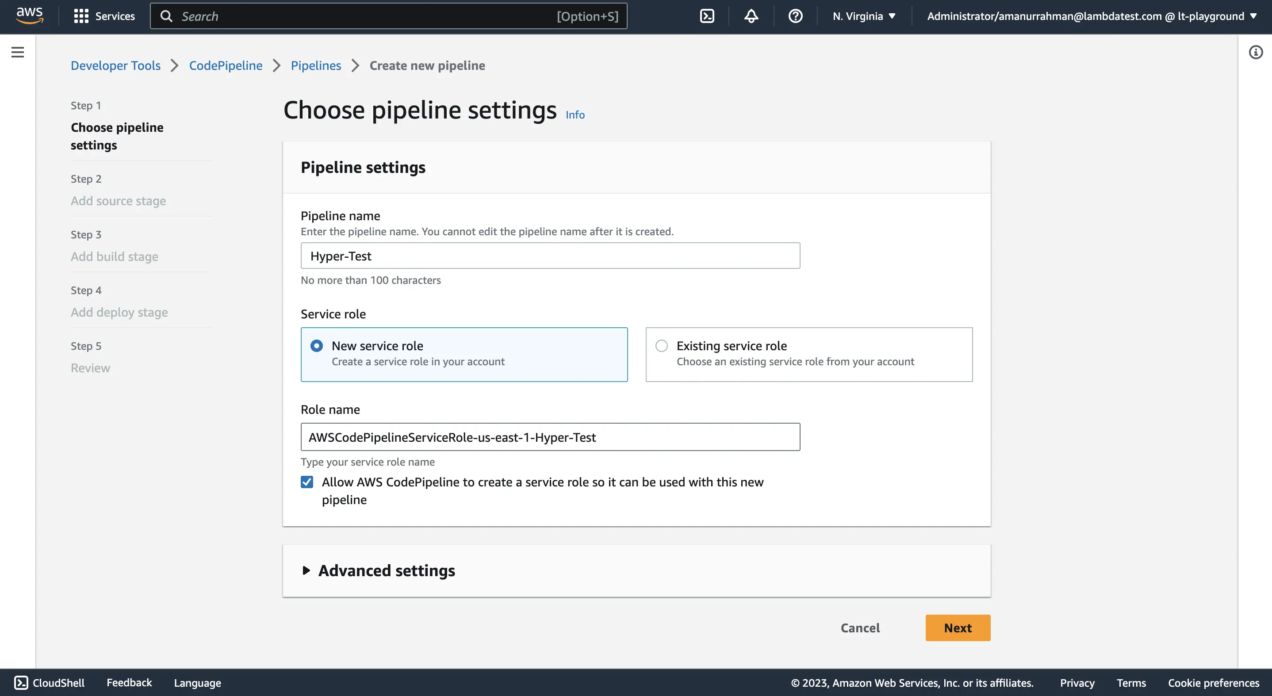Image resolution: width=1272 pixels, height=696 pixels.
Task: Navigate to Pipelines breadcrumb link
Action: [315, 65]
